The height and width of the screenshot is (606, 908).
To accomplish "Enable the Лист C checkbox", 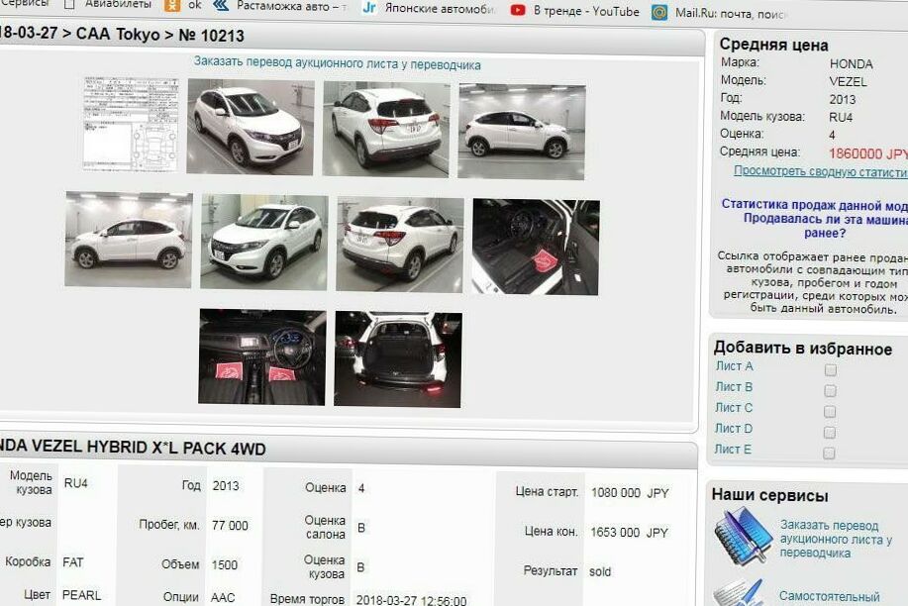I will tap(830, 411).
